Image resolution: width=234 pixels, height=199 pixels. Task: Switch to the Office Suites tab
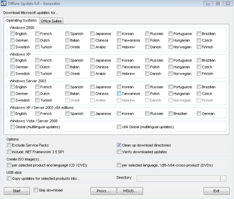click(51, 21)
